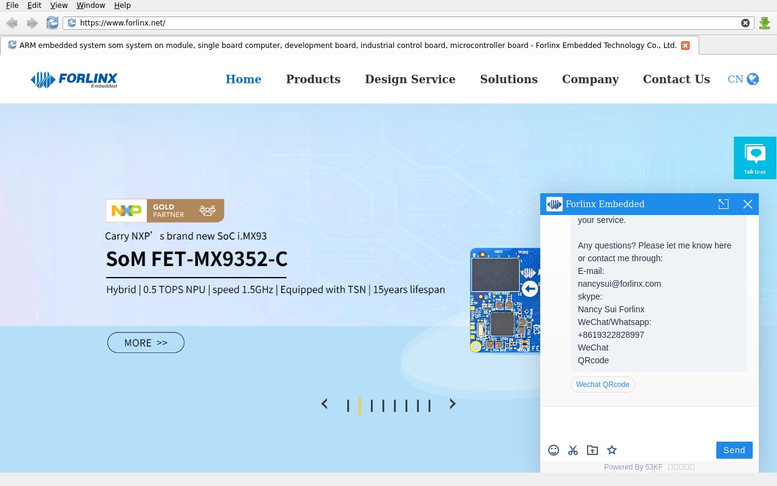Open the Products nav menu
The image size is (777, 486).
313,80
